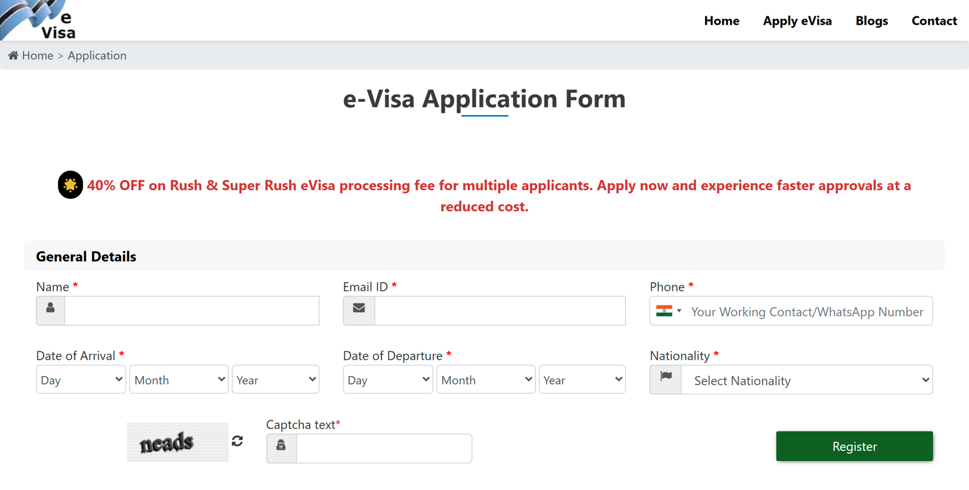
Task: Expand the arrival Month dropdown
Action: [179, 380]
